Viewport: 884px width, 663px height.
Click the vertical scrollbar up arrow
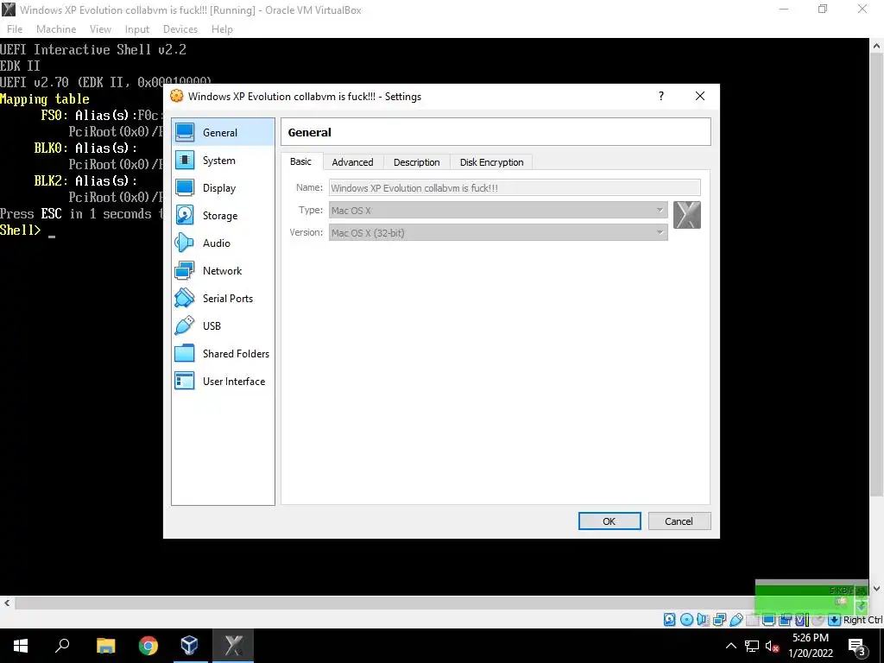pos(877,46)
